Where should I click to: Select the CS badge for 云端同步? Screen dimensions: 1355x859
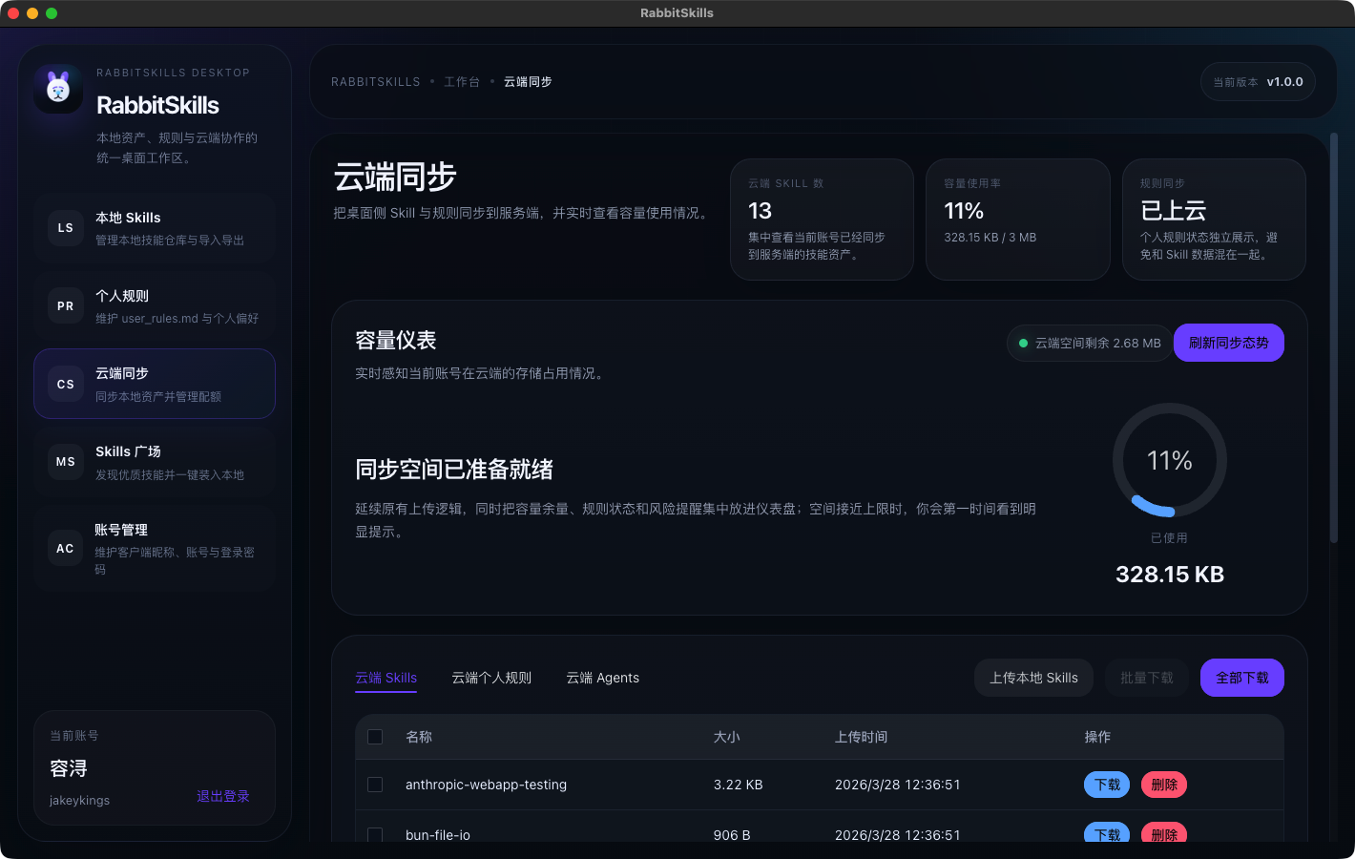click(65, 385)
